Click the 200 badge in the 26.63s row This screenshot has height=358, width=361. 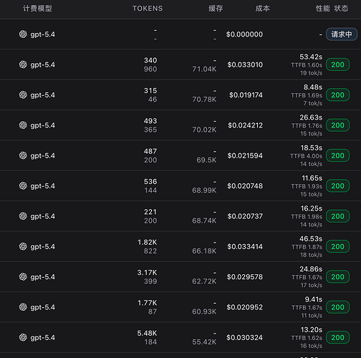point(337,125)
